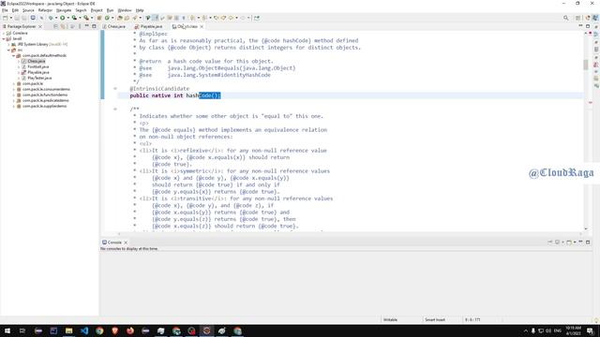Open Google Chrome from taskbar
Screen dimensions: 600x337
pyautogui.click(x=99, y=330)
